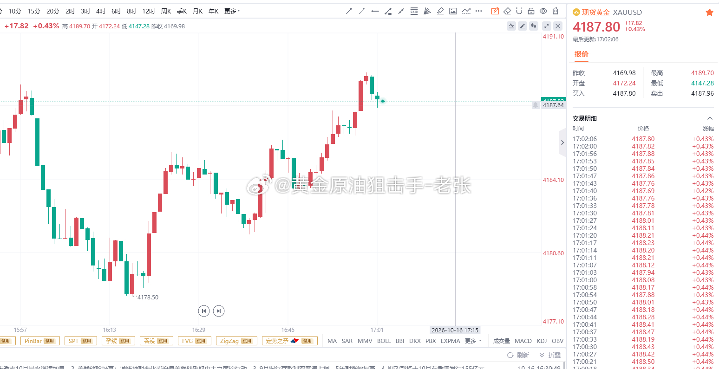The image size is (719, 369).
Task: Enable the ZigZag trial indicator
Action: [235, 341]
